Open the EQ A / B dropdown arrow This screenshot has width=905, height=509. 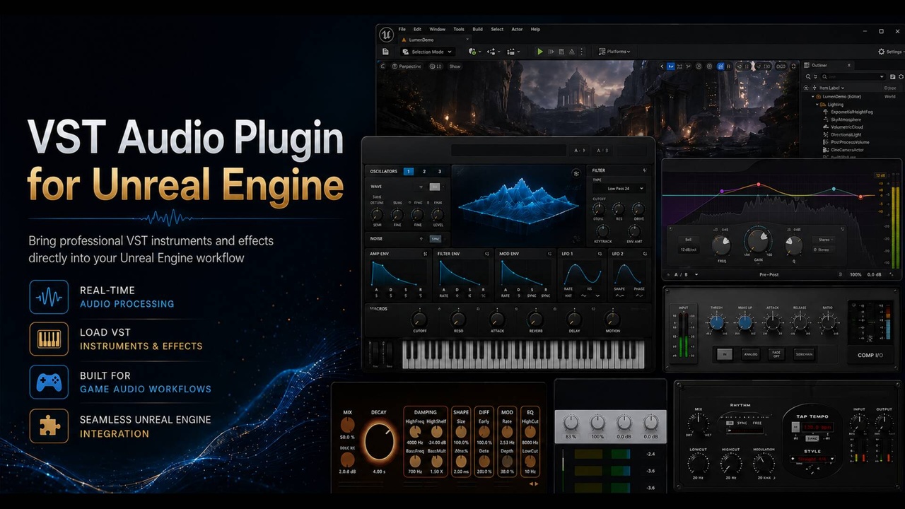coord(696,274)
